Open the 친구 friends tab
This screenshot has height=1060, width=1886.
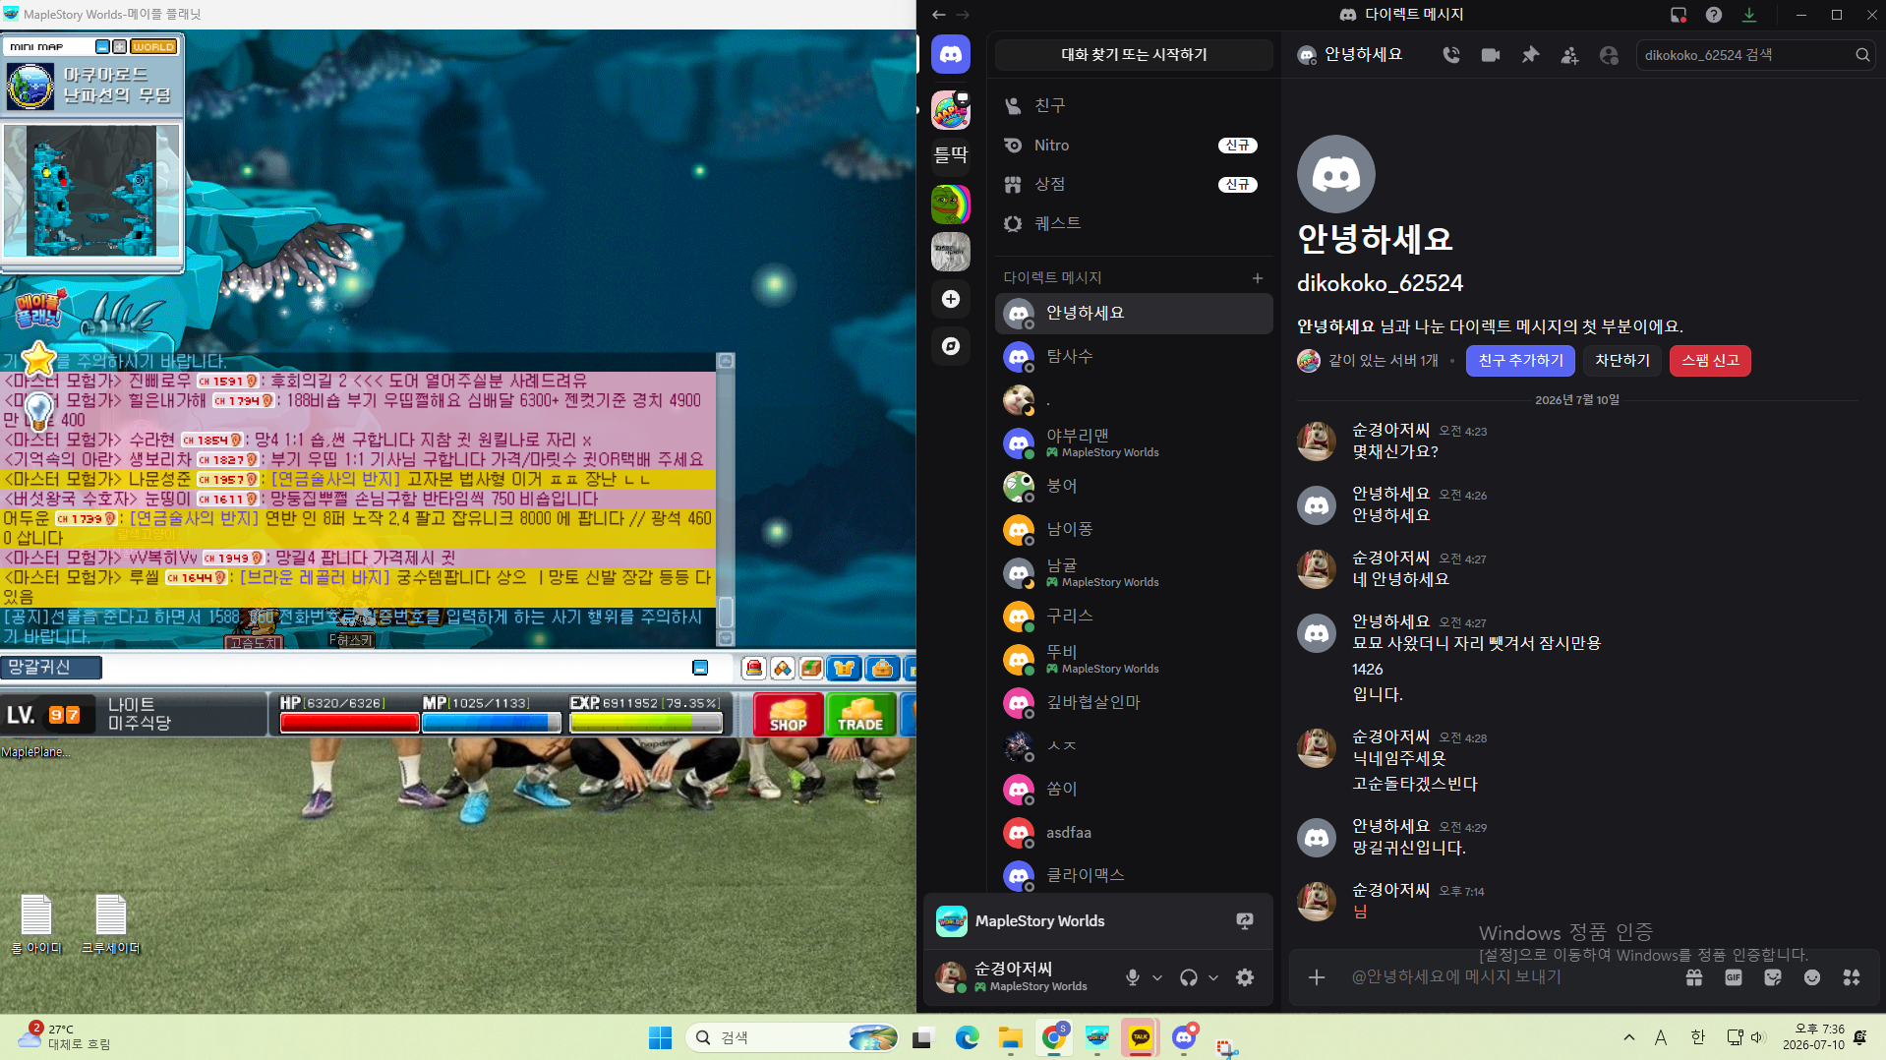pyautogui.click(x=1134, y=105)
